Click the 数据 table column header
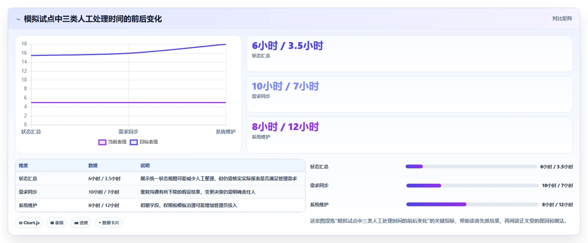Screen dimensions: 588x243 (x=93, y=166)
